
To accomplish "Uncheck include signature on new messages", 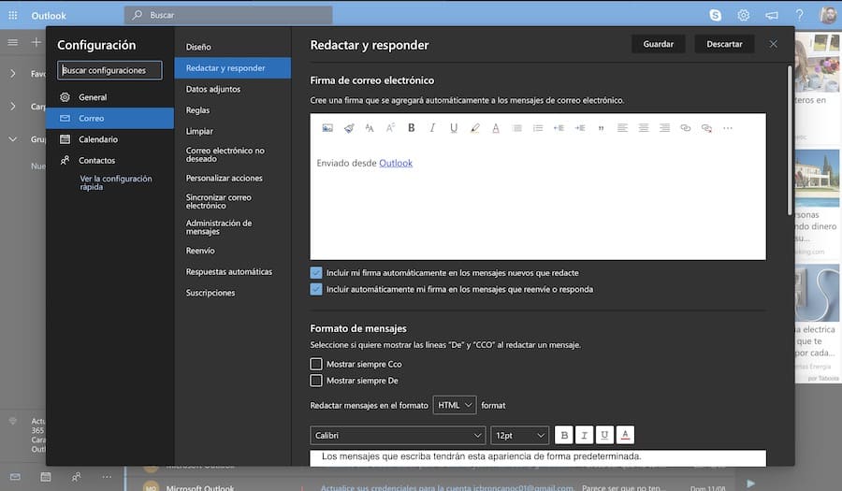I will tap(316, 272).
